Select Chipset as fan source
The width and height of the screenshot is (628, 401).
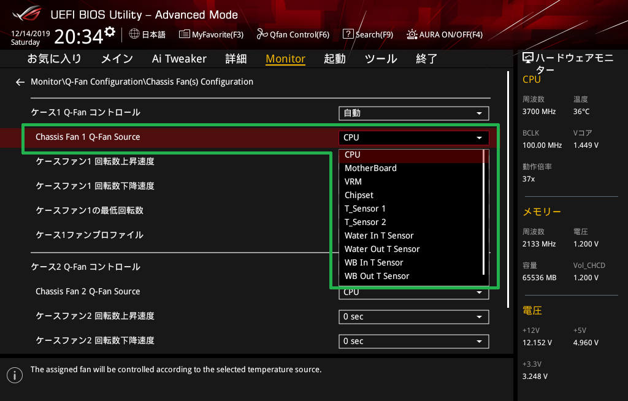412,196
